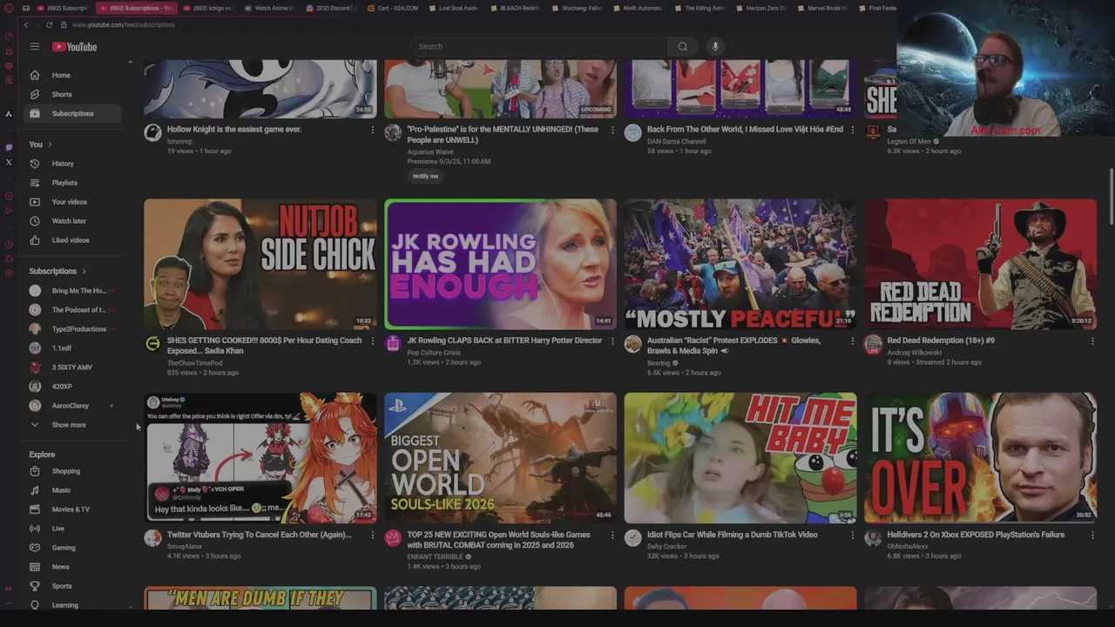Switch to NieR: Automata tab
This screenshot has height=627, width=1115.
pyautogui.click(x=639, y=8)
